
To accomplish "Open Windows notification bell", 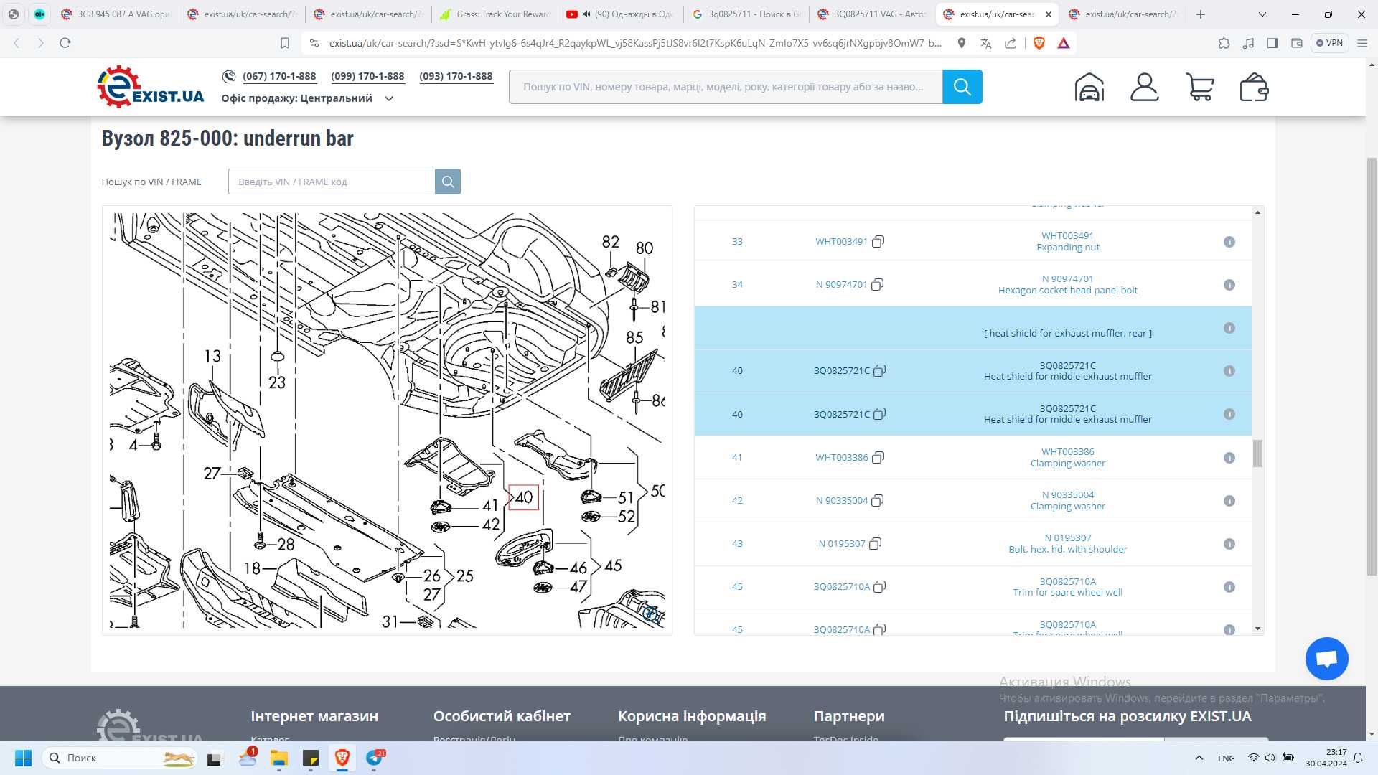I will [x=1358, y=758].
